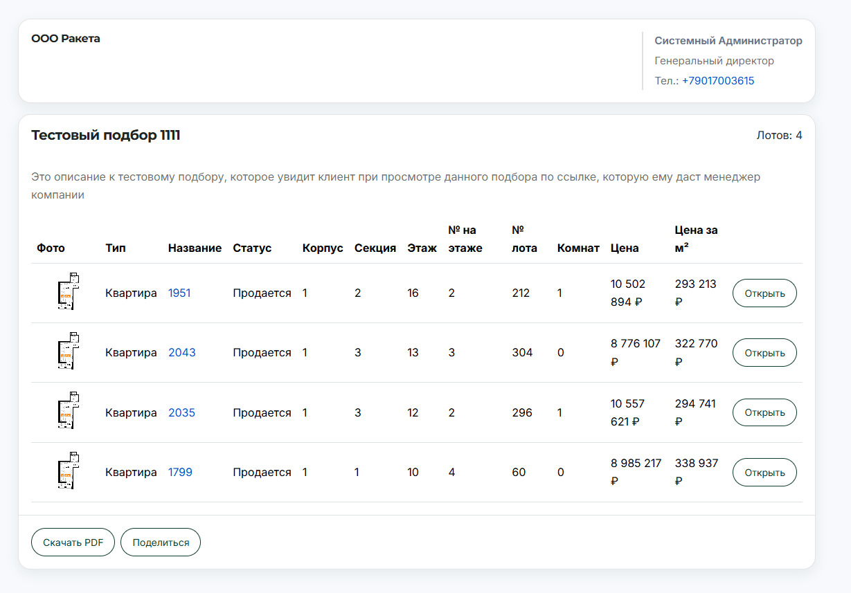
Task: Click the Название column header
Action: (x=195, y=248)
